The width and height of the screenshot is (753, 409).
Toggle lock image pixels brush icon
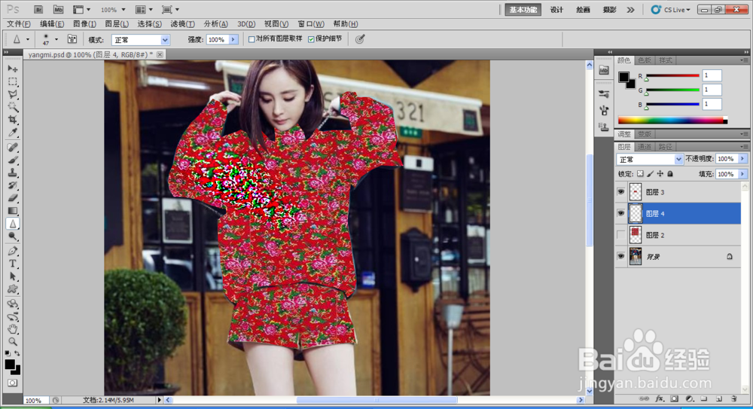[x=651, y=174]
